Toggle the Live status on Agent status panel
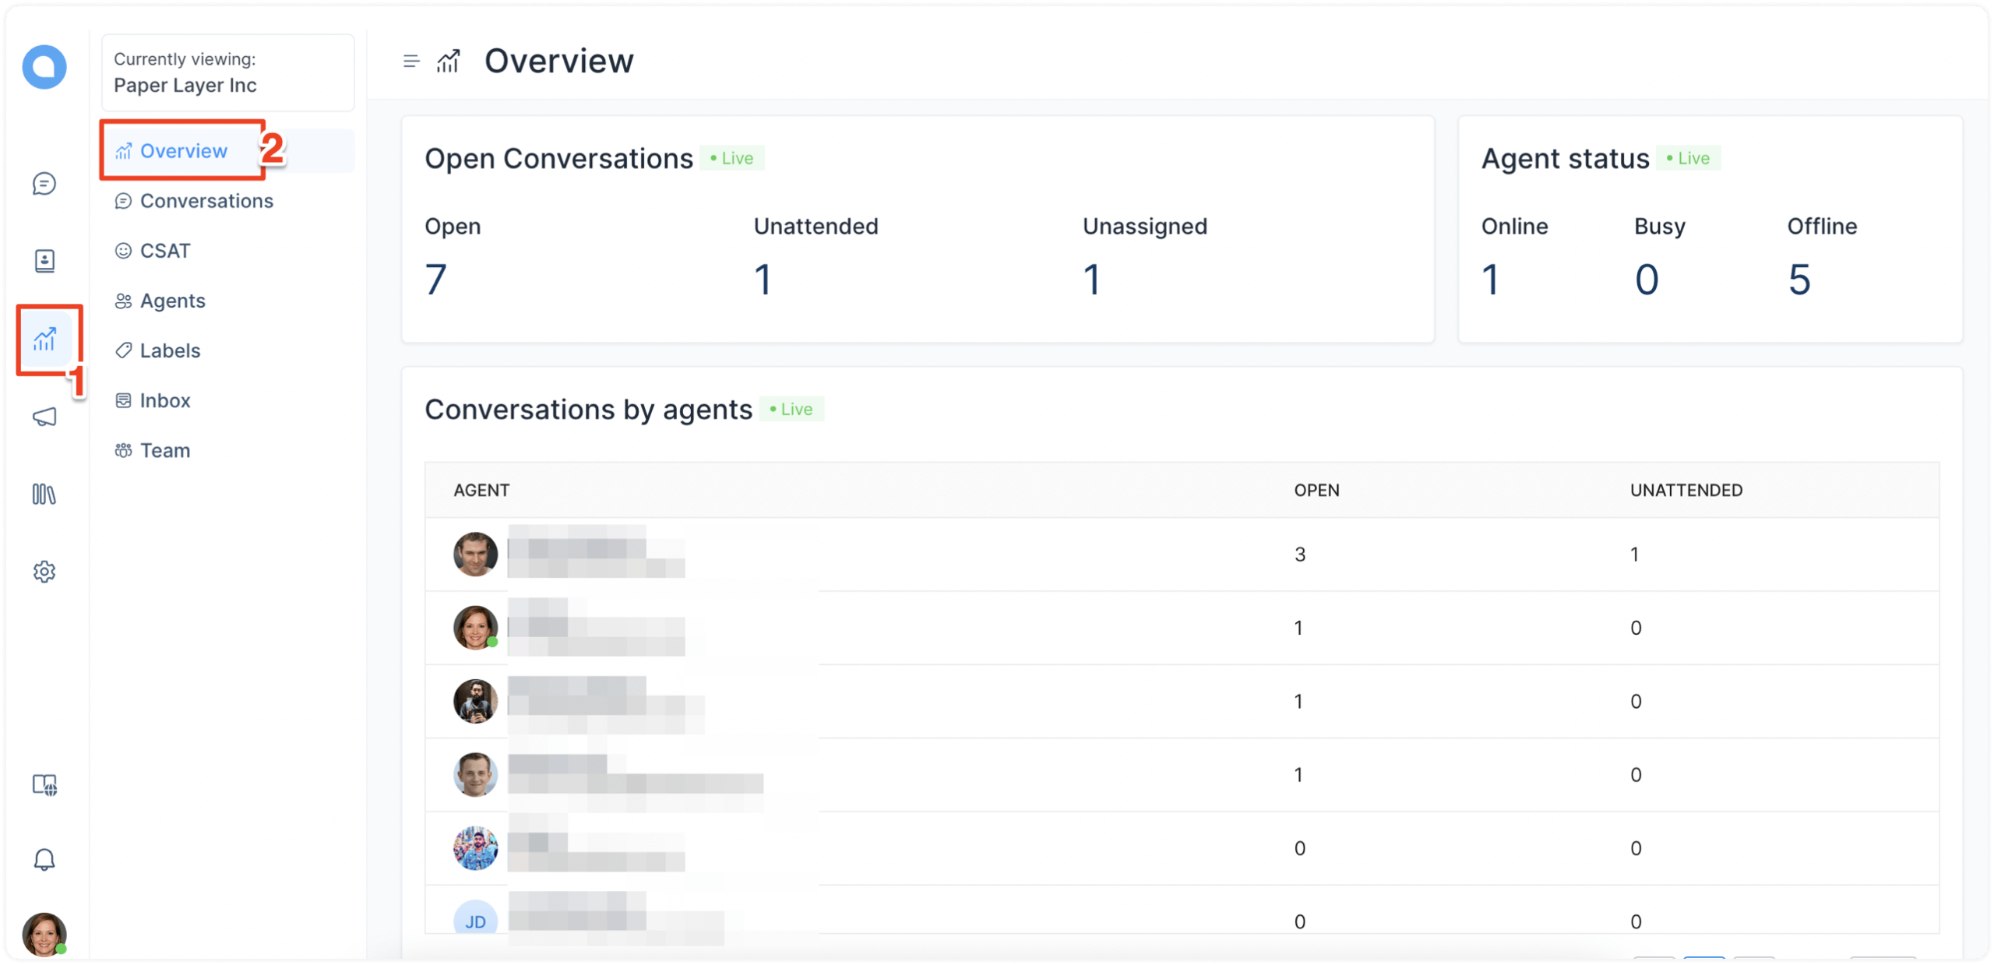The height and width of the screenshot is (965, 1994). tap(1689, 157)
